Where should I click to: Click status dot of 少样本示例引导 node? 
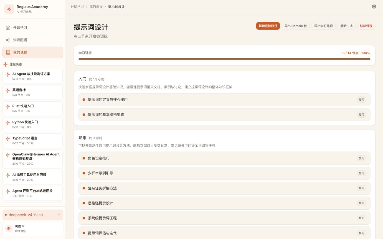click(84, 173)
